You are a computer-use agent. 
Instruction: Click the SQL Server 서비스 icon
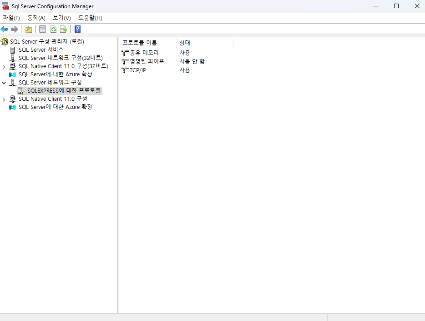pyautogui.click(x=12, y=50)
